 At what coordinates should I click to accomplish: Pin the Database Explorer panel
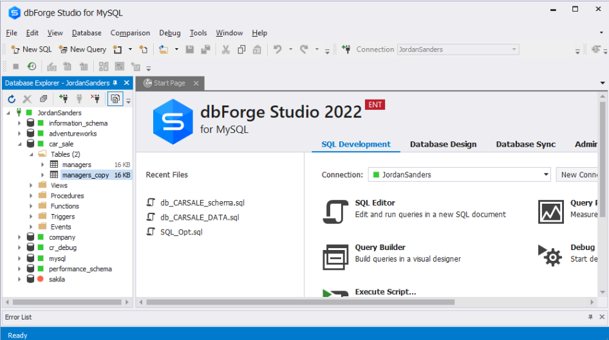pyautogui.click(x=115, y=83)
